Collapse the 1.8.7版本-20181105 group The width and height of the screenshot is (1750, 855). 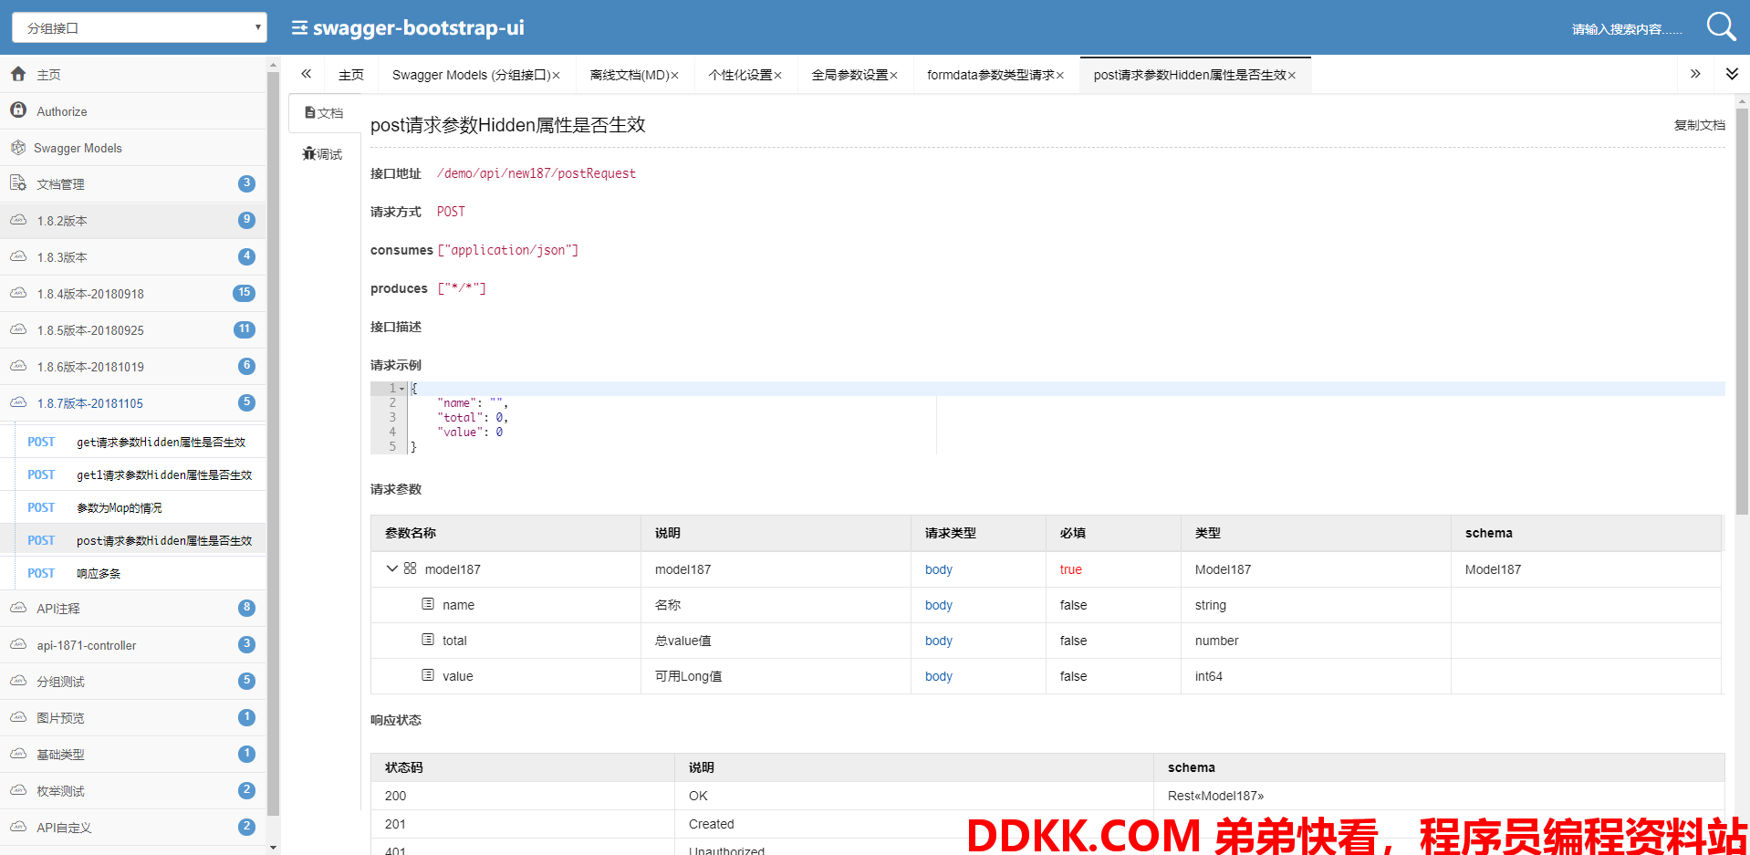coord(133,402)
